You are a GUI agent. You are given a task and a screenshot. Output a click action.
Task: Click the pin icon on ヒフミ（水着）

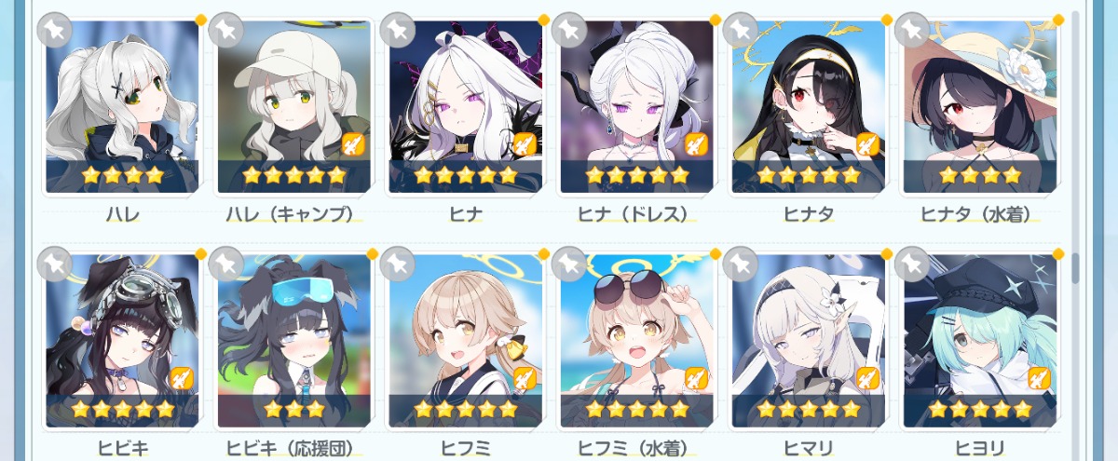(568, 264)
